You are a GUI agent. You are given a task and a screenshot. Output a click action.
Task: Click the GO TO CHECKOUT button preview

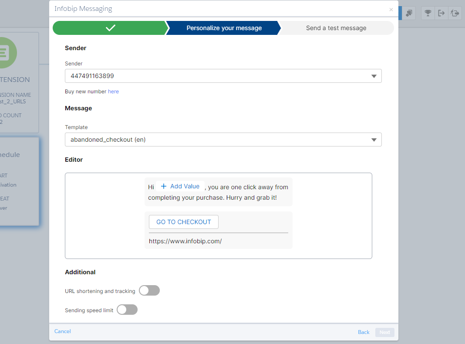[184, 222]
